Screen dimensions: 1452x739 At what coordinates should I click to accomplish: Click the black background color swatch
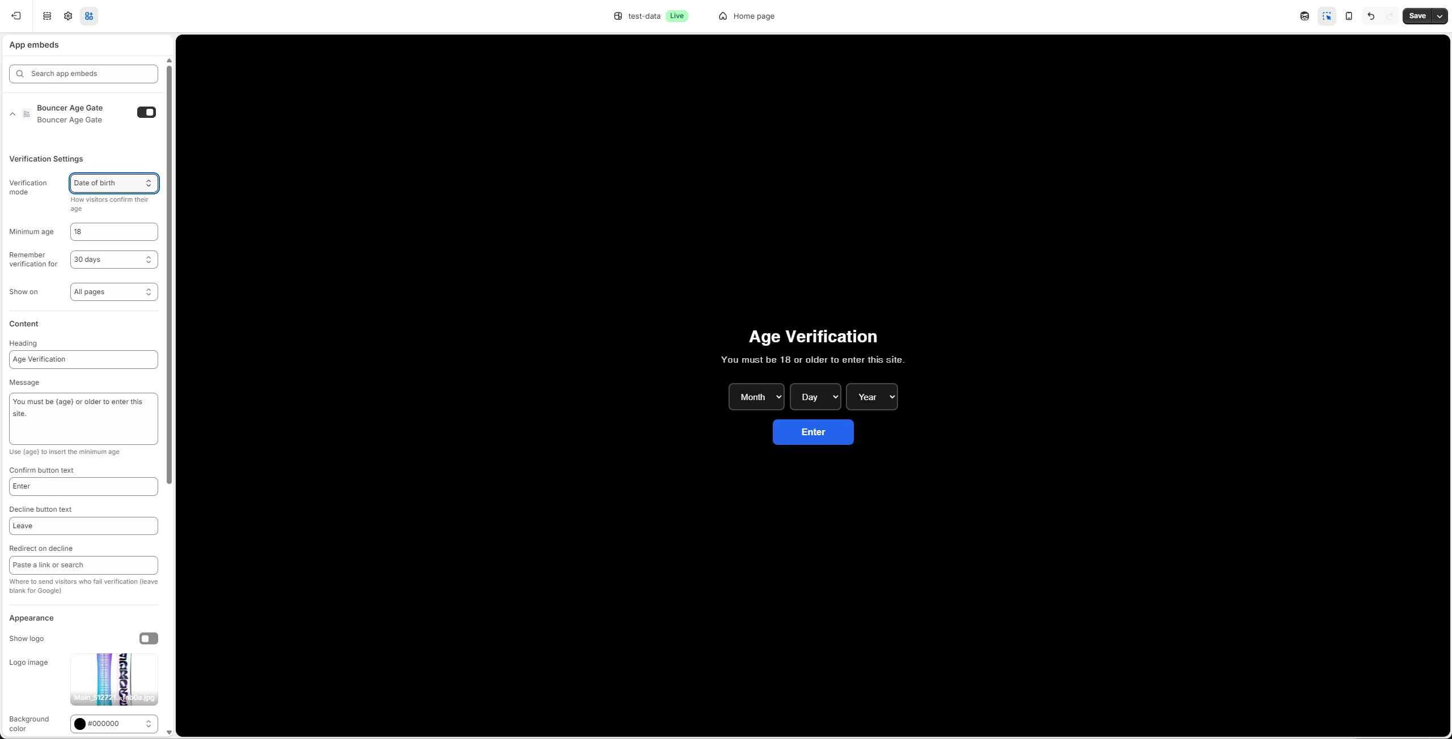[x=80, y=724]
